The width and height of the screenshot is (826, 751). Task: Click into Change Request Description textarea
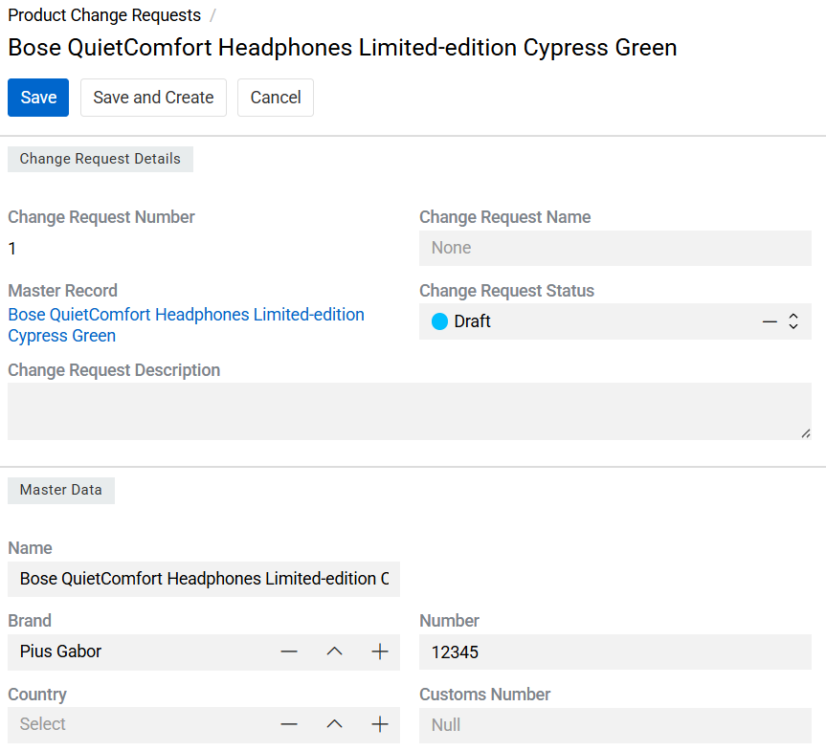(409, 411)
